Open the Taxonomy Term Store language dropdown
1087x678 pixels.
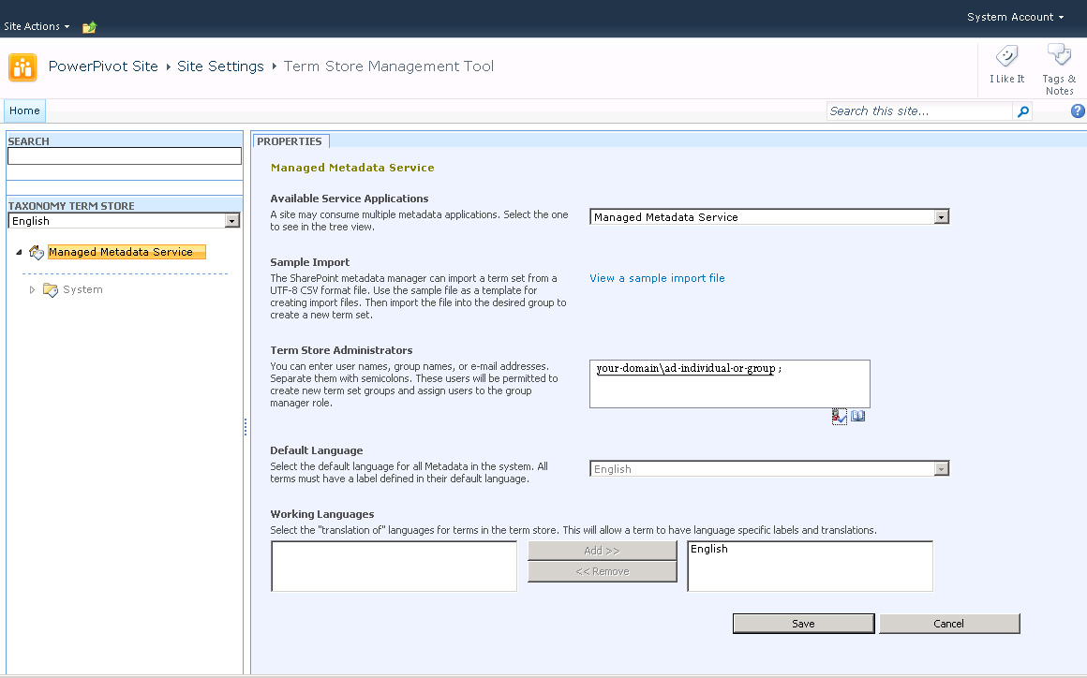[124, 221]
